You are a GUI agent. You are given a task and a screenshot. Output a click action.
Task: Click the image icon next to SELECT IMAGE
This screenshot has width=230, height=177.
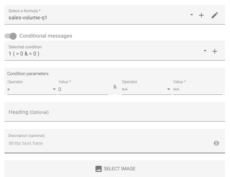[x=98, y=169]
